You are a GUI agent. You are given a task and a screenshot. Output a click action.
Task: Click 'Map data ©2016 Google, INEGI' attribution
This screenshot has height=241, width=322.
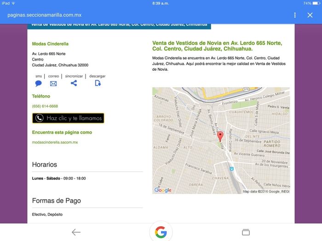pos(266,191)
